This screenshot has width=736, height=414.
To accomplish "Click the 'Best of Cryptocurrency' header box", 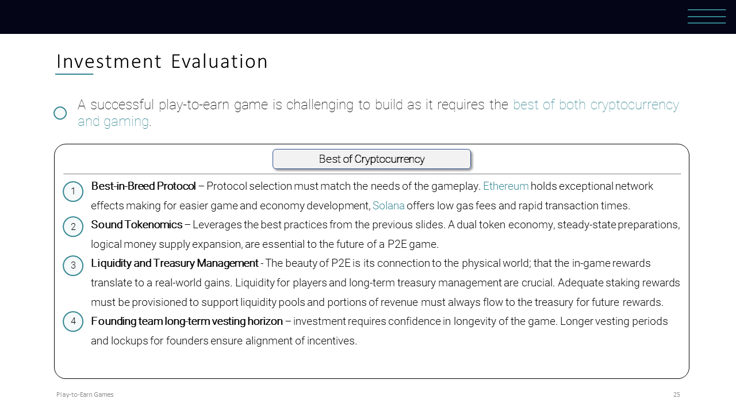I will (371, 159).
